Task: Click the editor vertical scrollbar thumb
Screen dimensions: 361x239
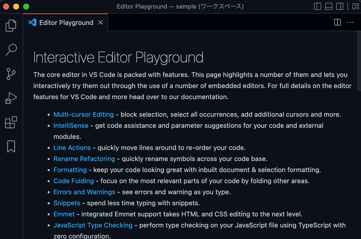Action: tap(359, 61)
